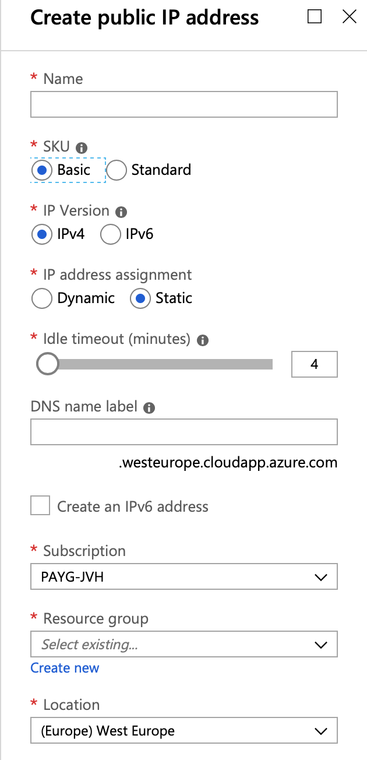Select Static IP address assignment
The height and width of the screenshot is (760, 367).
(x=140, y=298)
